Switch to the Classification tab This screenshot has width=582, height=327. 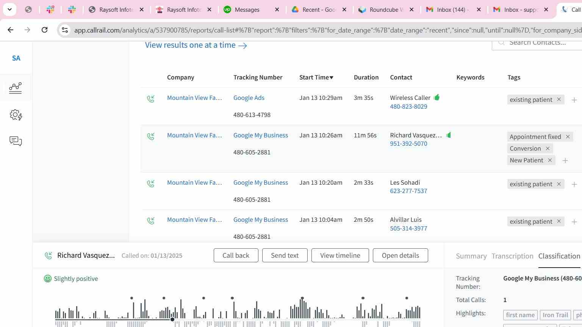pyautogui.click(x=559, y=256)
